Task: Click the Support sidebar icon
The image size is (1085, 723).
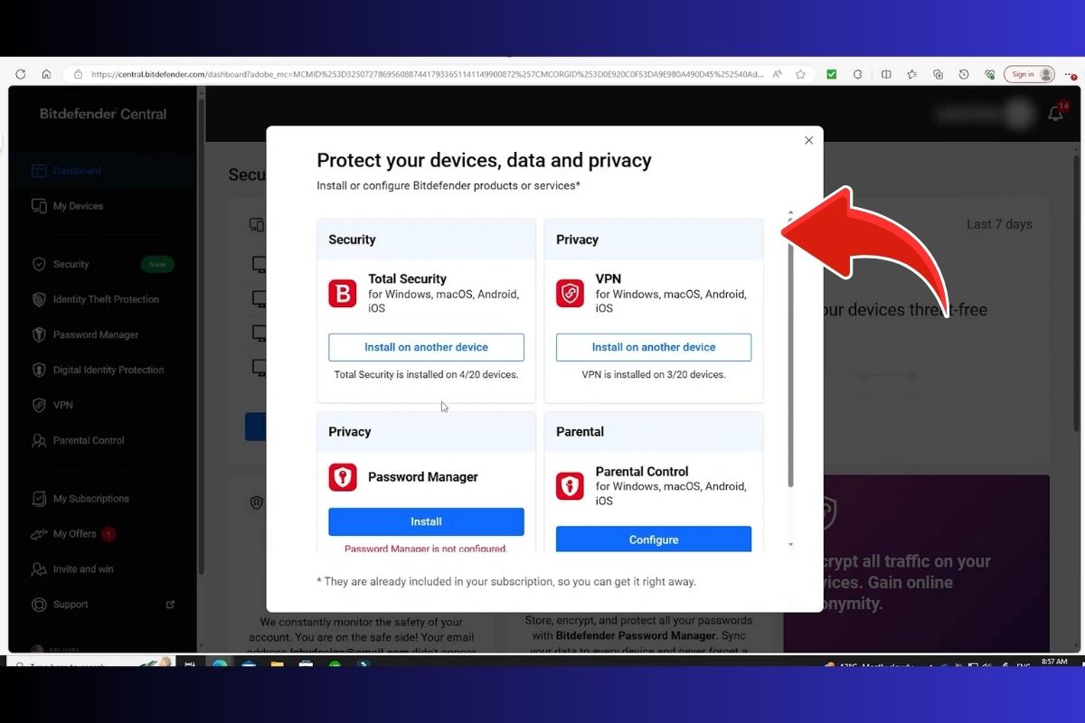Action: [x=39, y=604]
